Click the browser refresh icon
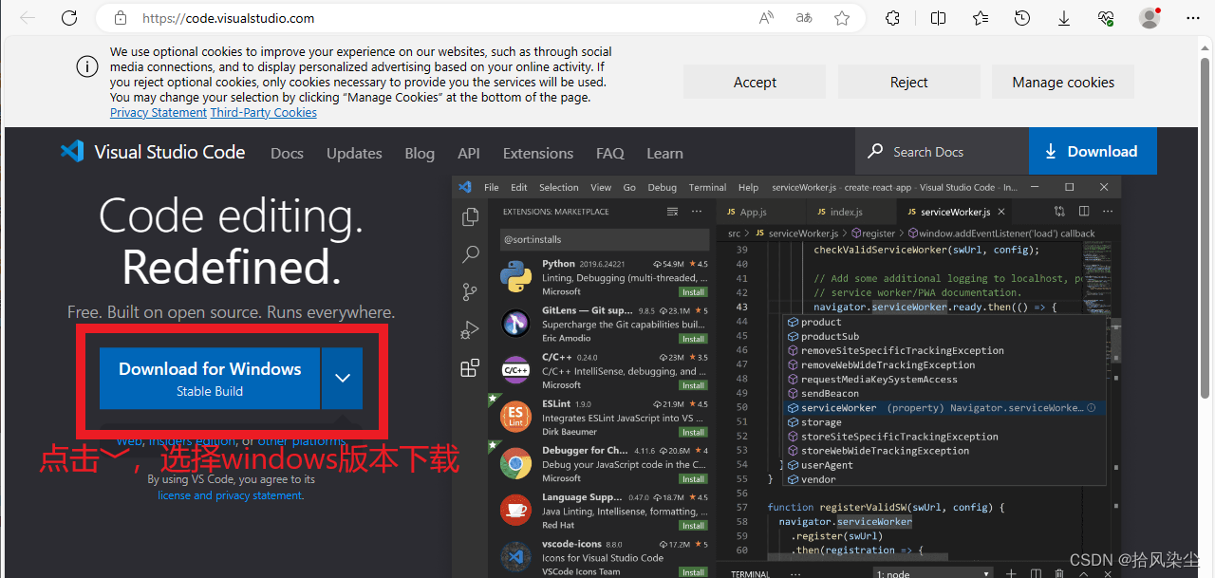 69,18
